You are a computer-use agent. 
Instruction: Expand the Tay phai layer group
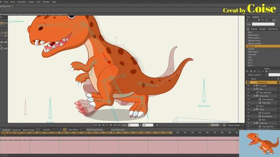pos(255,86)
